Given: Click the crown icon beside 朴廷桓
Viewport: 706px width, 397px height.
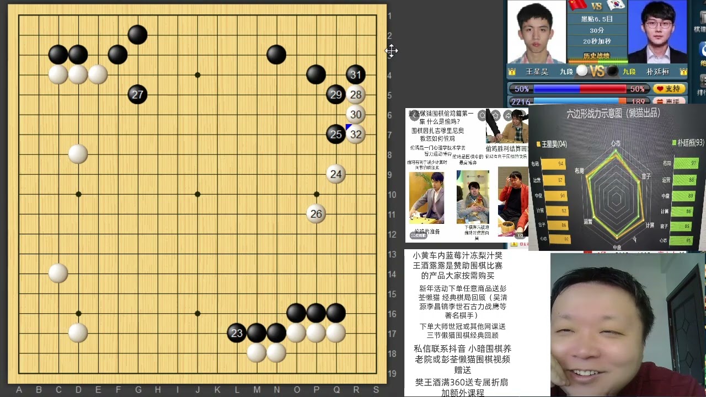Looking at the screenshot, I should [x=684, y=72].
